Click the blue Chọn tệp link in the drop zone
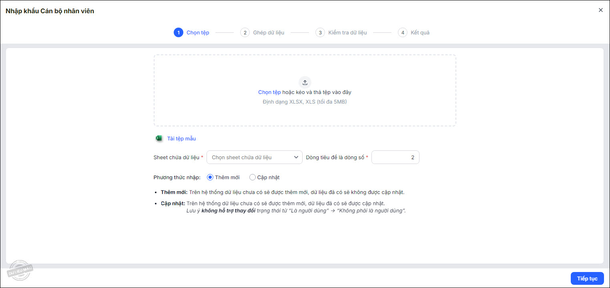This screenshot has width=610, height=288. (269, 92)
